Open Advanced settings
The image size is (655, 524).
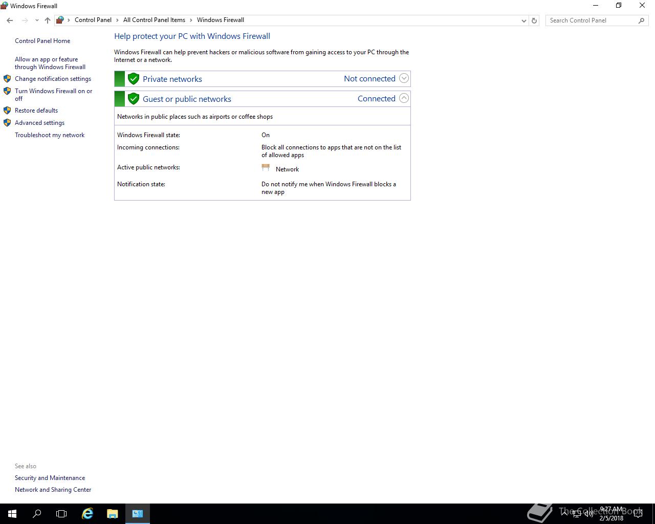pos(39,123)
